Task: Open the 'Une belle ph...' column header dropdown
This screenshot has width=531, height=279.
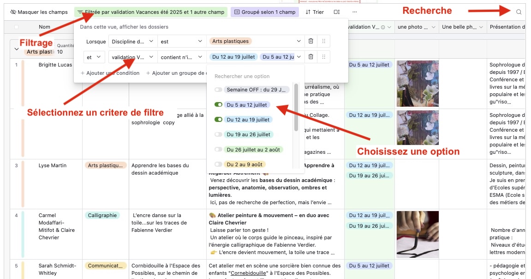Action: click(481, 27)
